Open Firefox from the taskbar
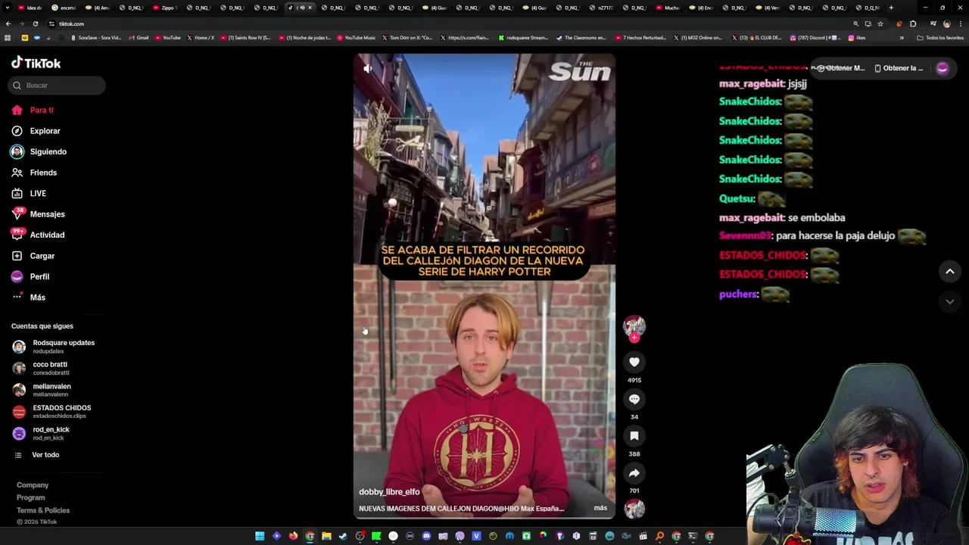The image size is (969, 545). [x=293, y=536]
